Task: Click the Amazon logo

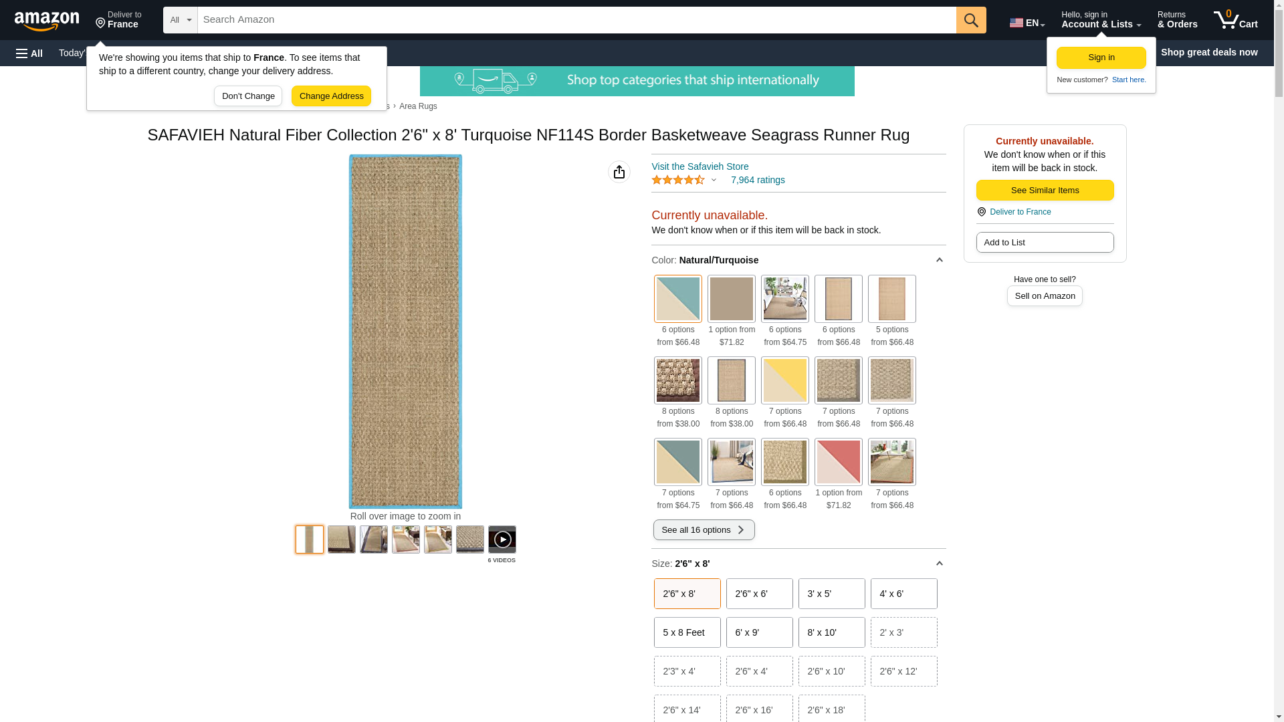Action: 47,21
